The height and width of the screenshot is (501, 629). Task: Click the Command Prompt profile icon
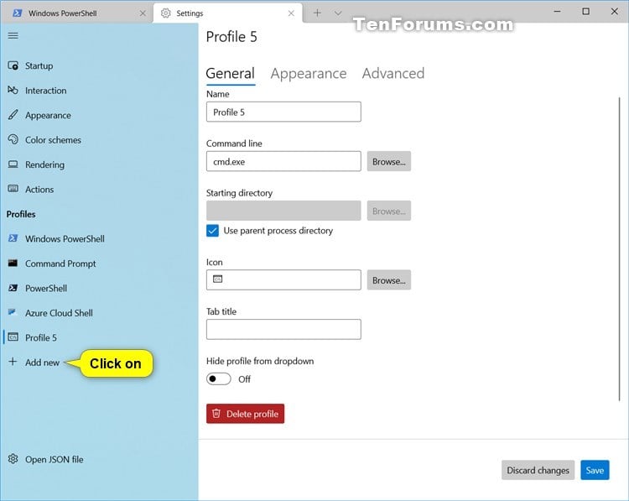(x=13, y=264)
